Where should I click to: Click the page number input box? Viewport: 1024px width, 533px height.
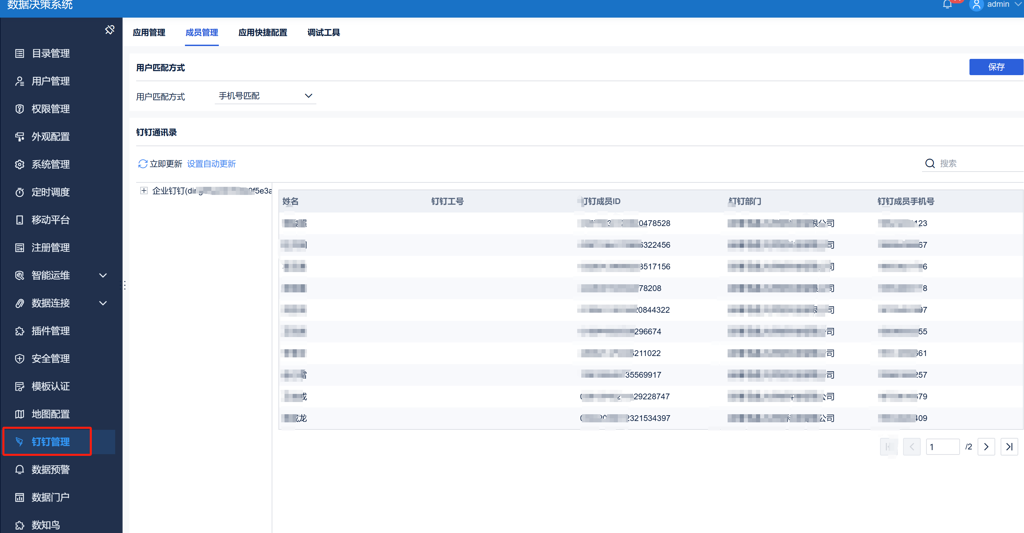[942, 447]
